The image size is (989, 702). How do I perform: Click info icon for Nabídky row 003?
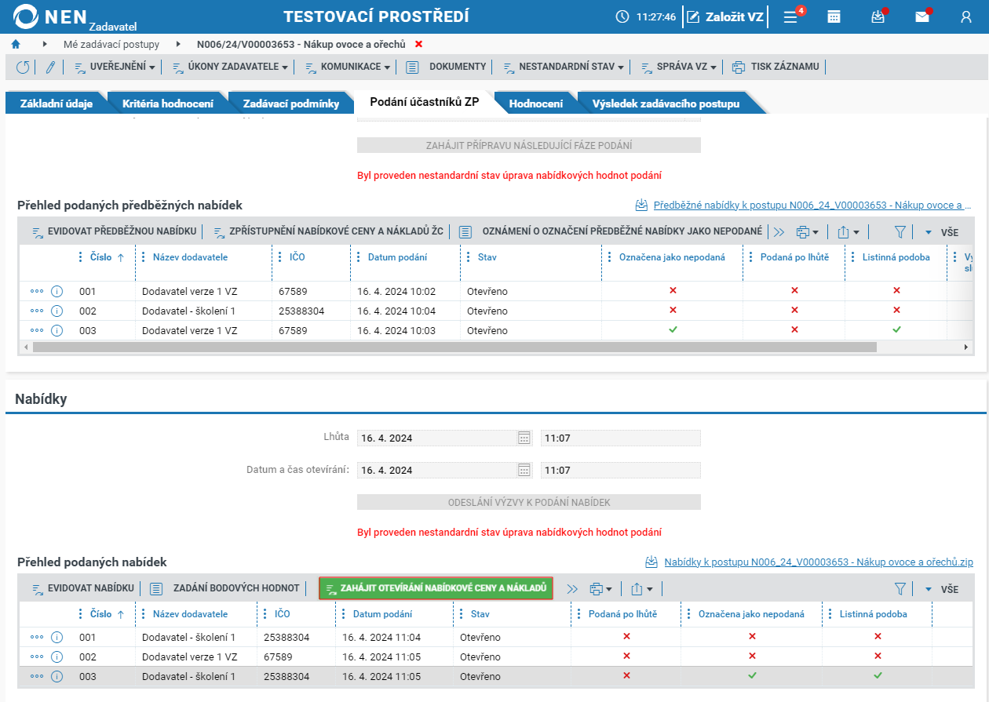57,677
